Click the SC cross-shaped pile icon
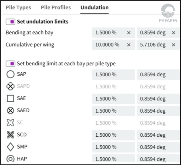 click(x=10, y=123)
